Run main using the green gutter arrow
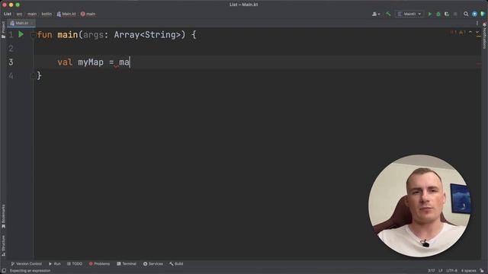Viewport: 488px width, 274px height. (21, 34)
